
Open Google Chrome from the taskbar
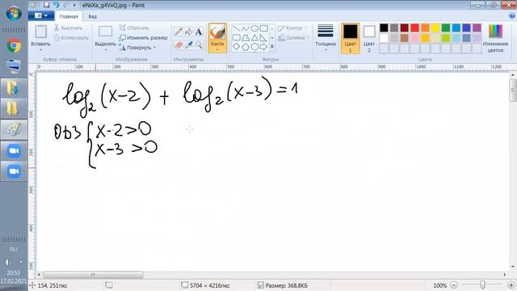pyautogui.click(x=14, y=46)
